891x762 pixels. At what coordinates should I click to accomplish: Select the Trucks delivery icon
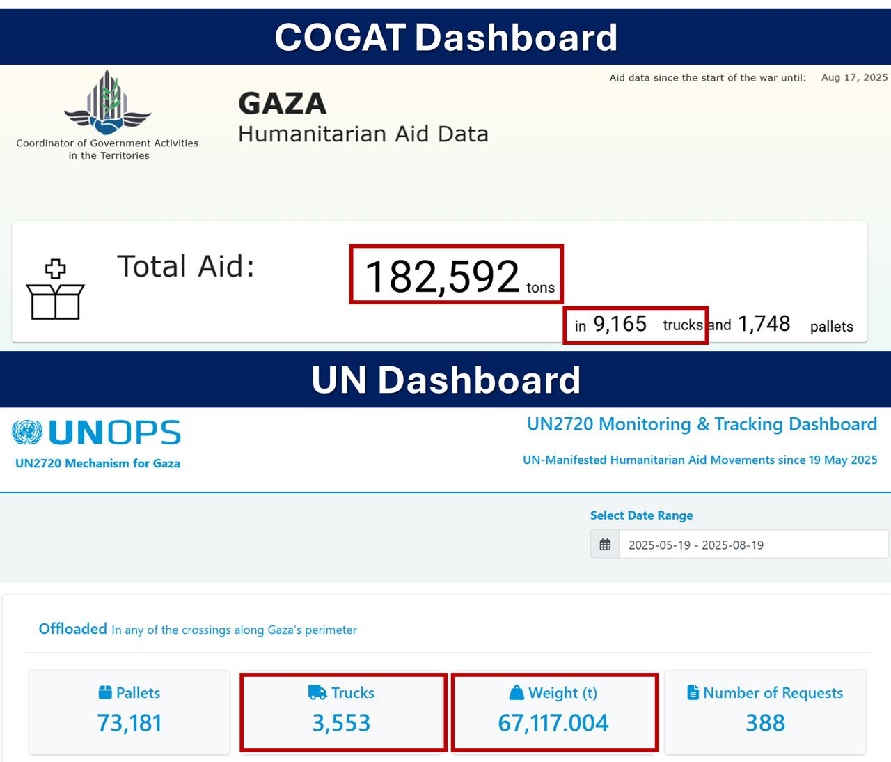coord(317,692)
